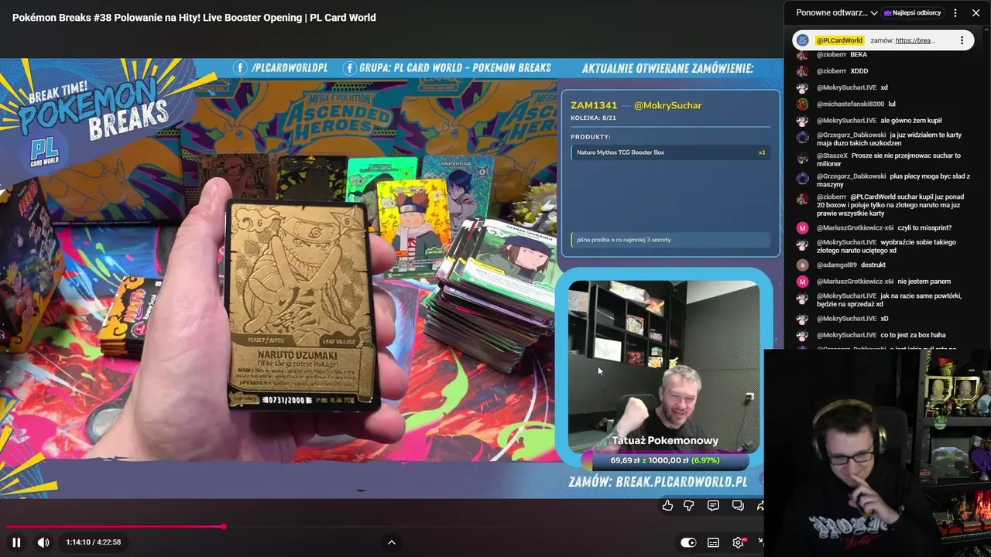Viewport: 991px width, 557px height.
Task: Close the chat replay panel
Action: click(976, 13)
